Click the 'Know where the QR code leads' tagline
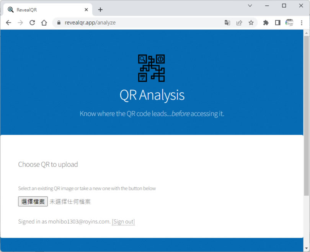Screen dimensions: 310x252 coord(152,114)
